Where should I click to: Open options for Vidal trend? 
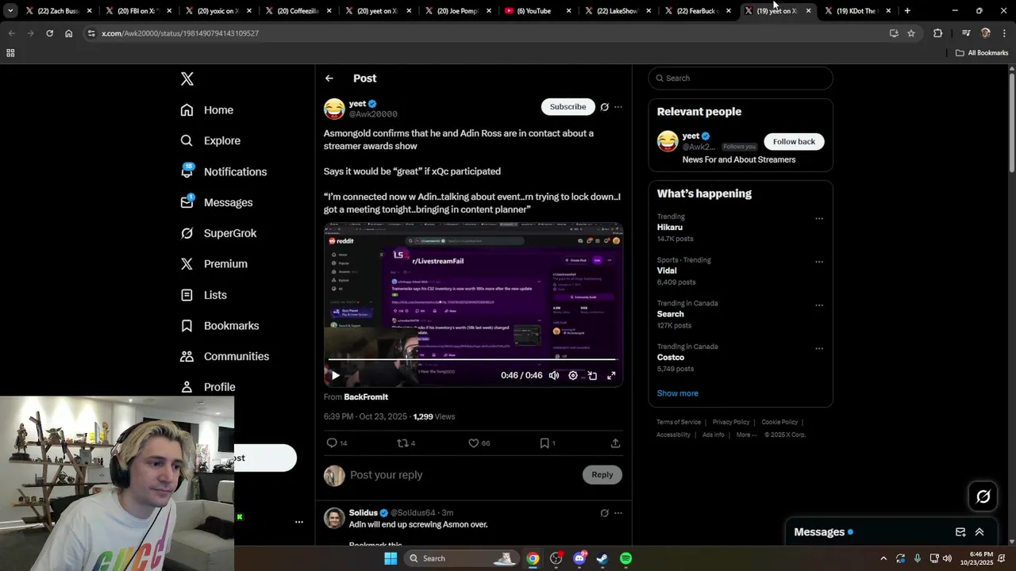[x=819, y=262]
